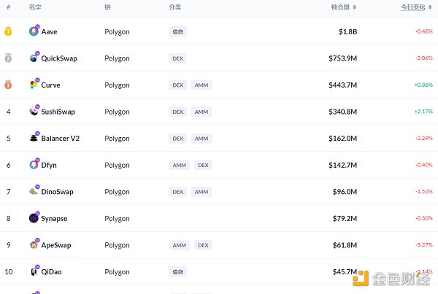
Task: Click the QiDao logo icon
Action: pyautogui.click(x=34, y=271)
